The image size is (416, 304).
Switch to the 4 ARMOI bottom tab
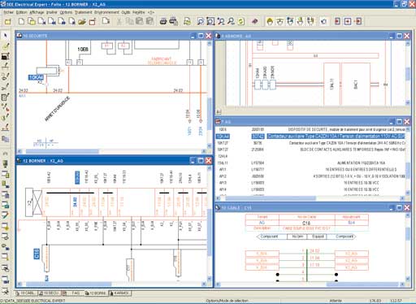[x=119, y=293]
